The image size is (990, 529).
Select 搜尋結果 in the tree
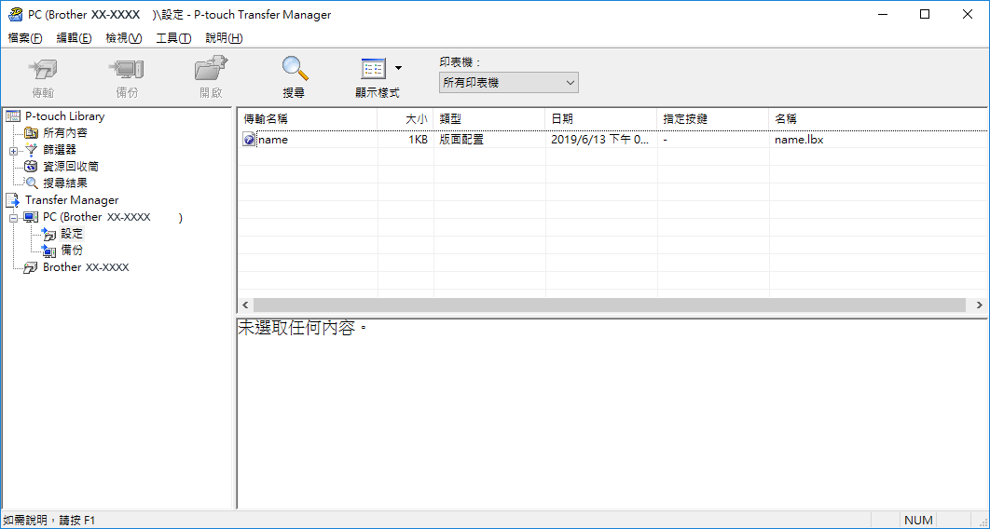coord(65,183)
